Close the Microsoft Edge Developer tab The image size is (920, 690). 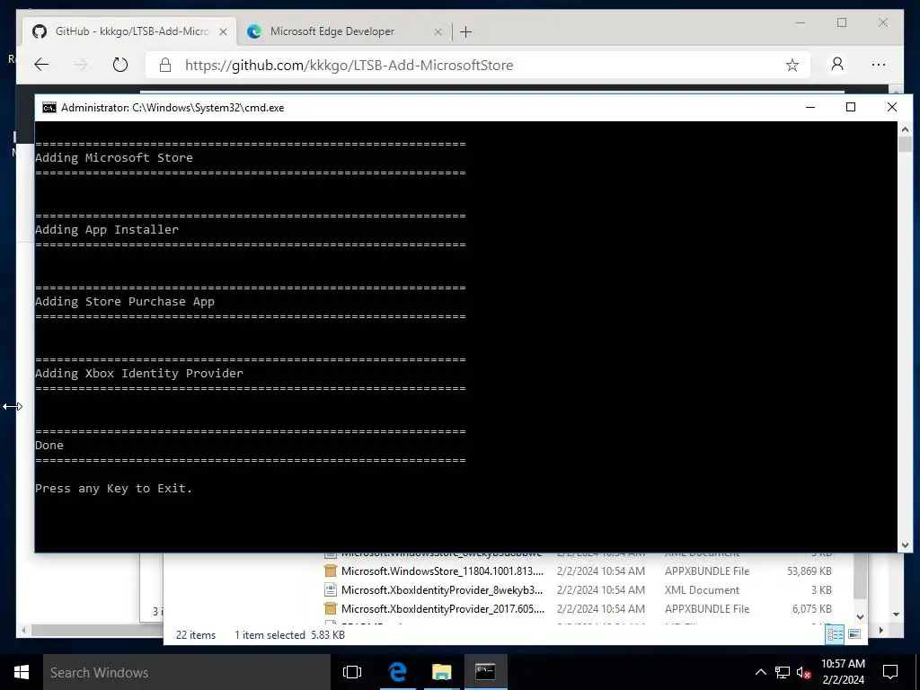coord(438,31)
